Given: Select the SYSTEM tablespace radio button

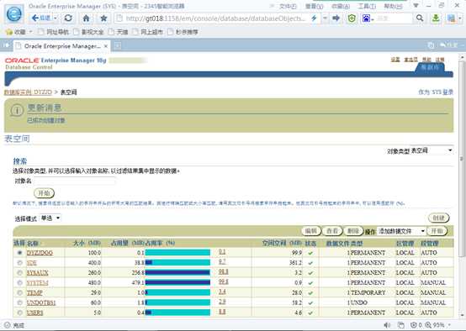Looking at the screenshot, I should (x=19, y=283).
